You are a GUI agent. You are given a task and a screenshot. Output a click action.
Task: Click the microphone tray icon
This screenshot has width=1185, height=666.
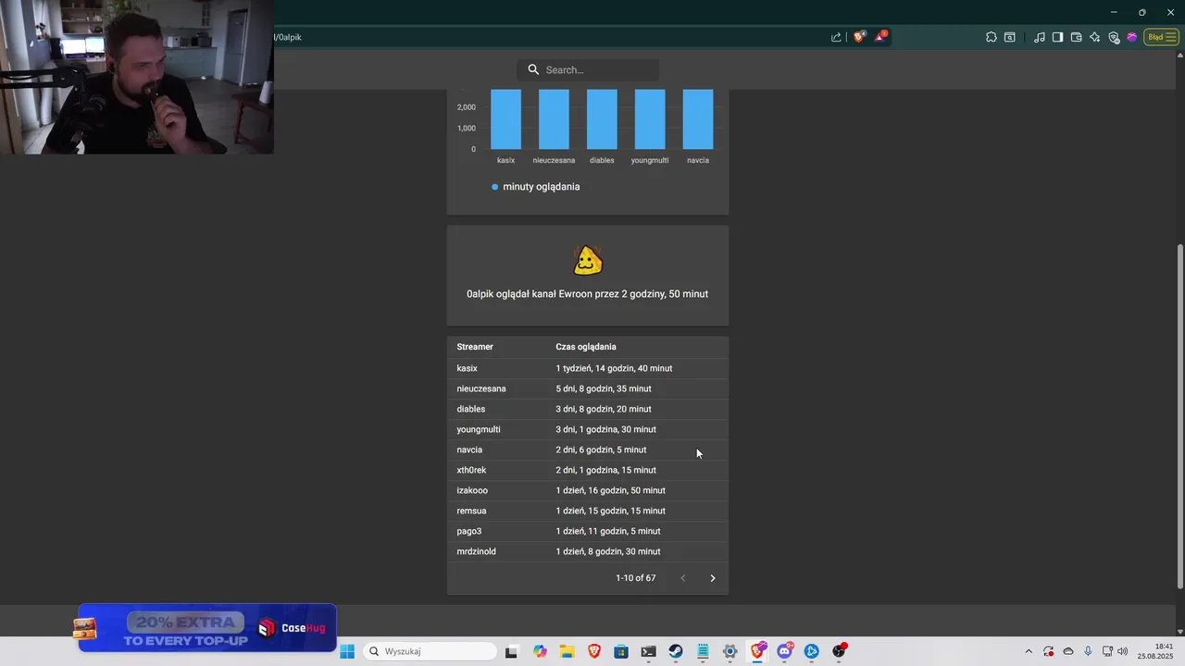coord(1088,651)
